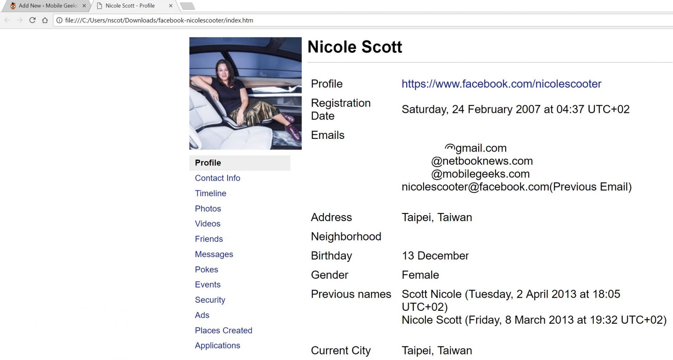Open the facebook.com/nicolescooter profile URL
The width and height of the screenshot is (673, 360).
[501, 84]
